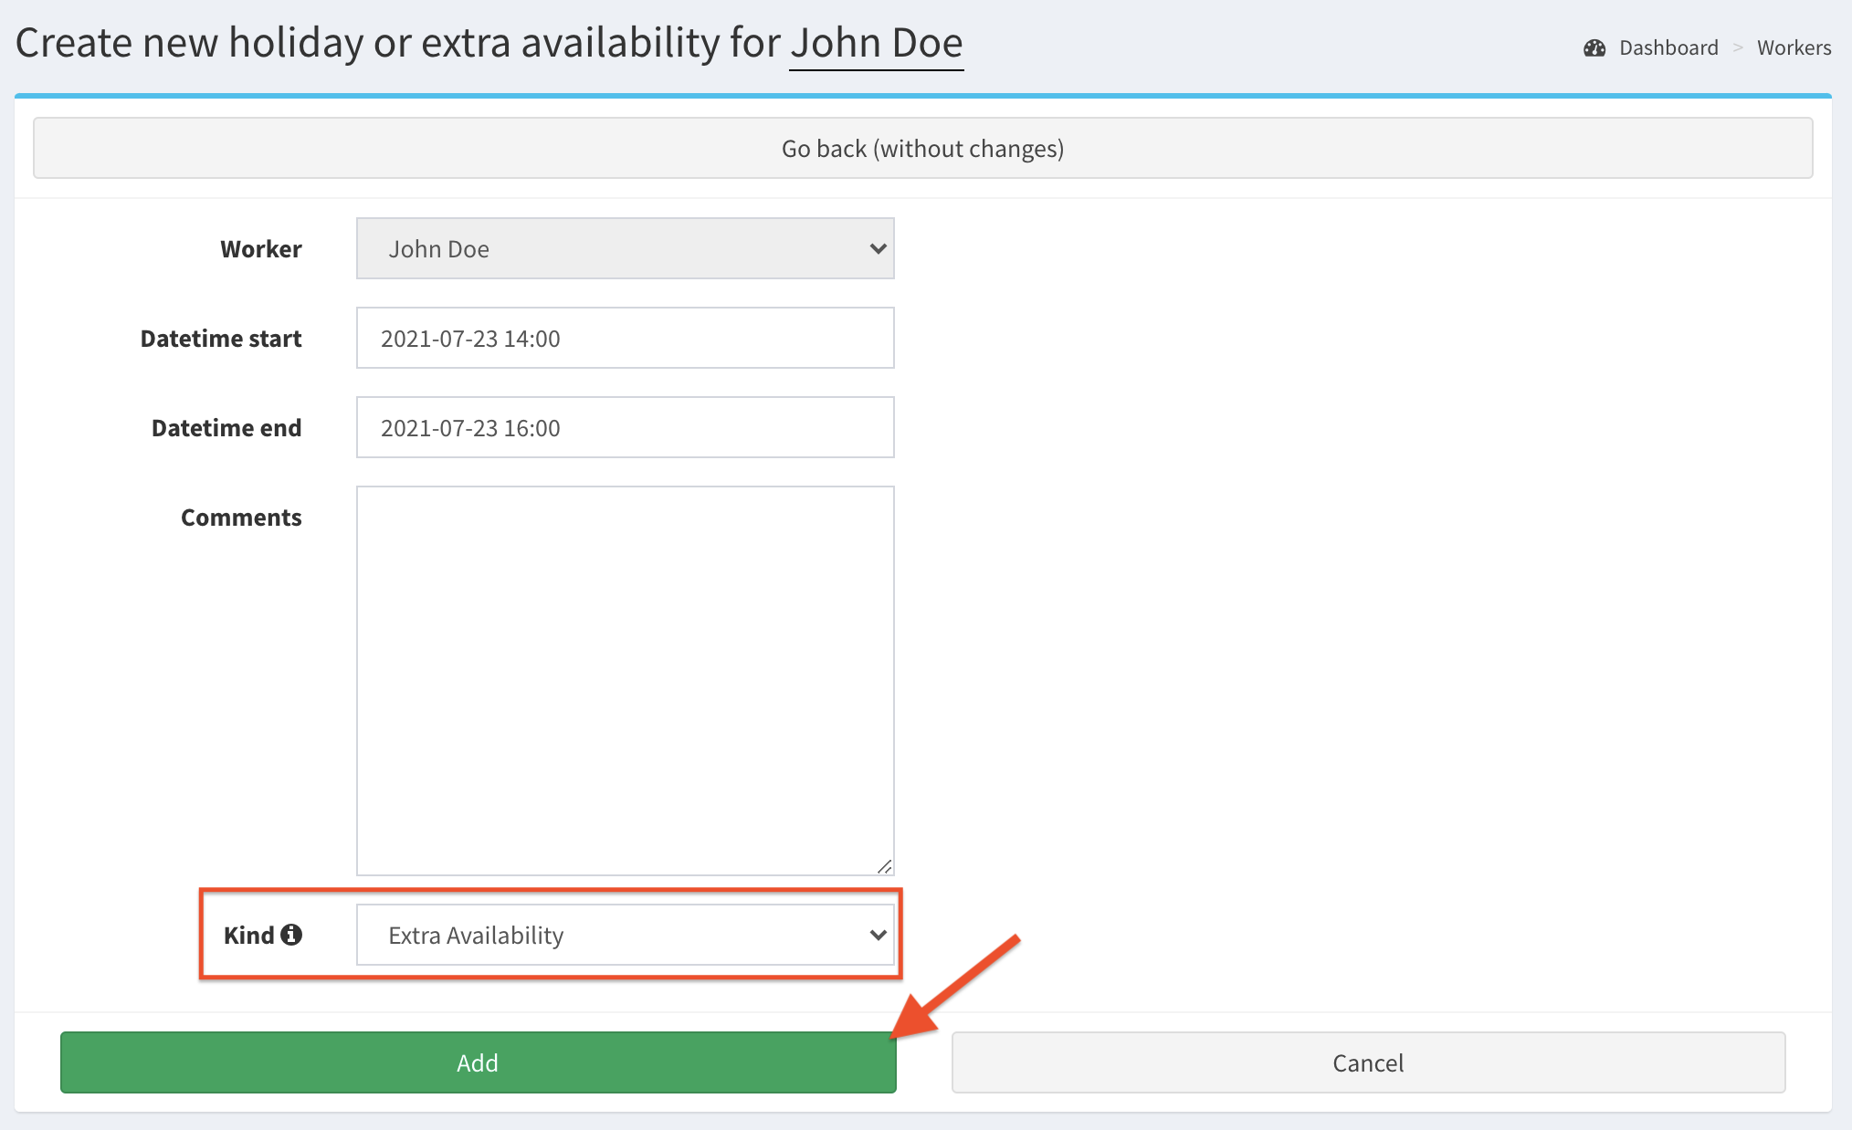Image resolution: width=1852 pixels, height=1130 pixels.
Task: Click the Dashboard speedometer icon
Action: point(1594,48)
